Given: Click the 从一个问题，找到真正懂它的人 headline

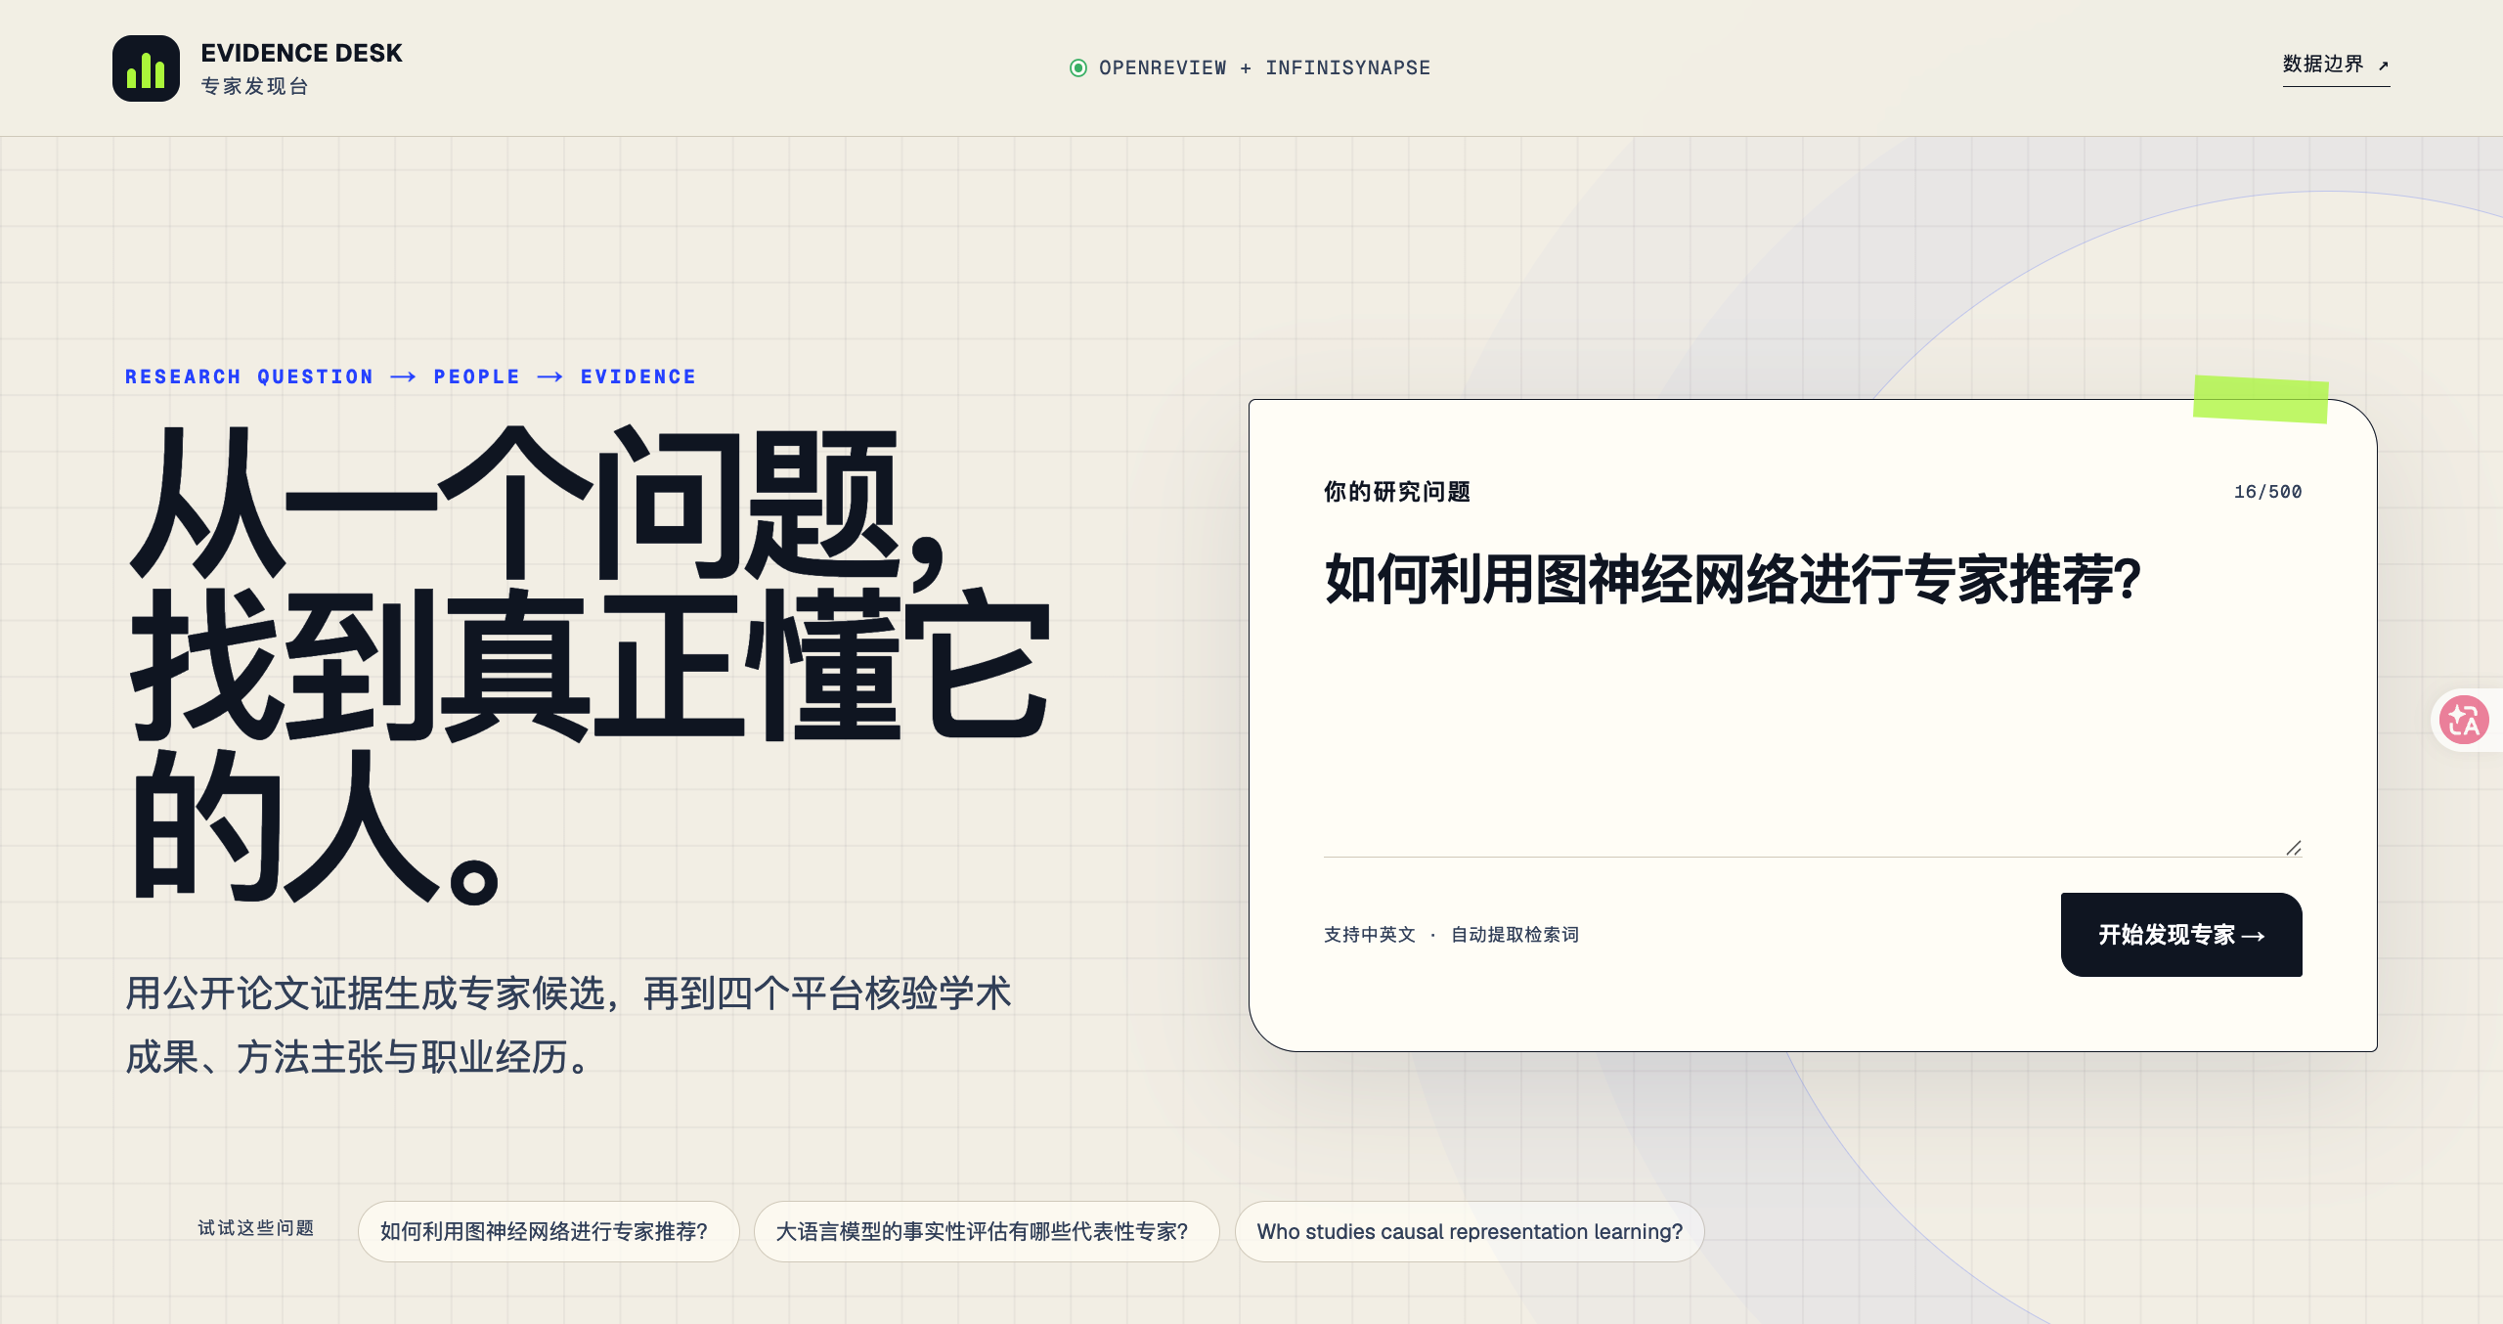Looking at the screenshot, I should pos(591,665).
